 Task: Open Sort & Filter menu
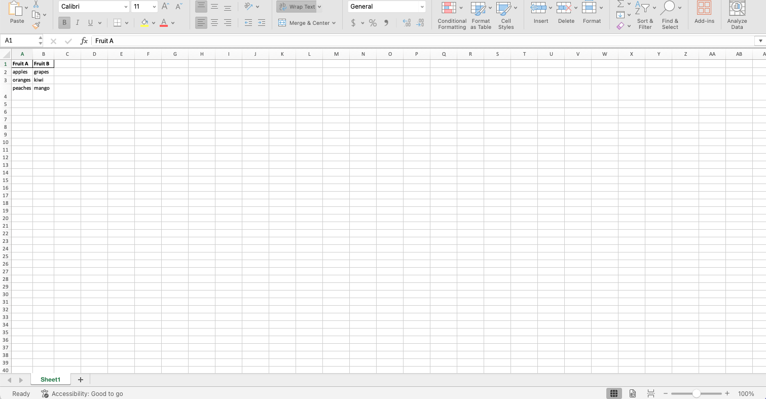[645, 15]
